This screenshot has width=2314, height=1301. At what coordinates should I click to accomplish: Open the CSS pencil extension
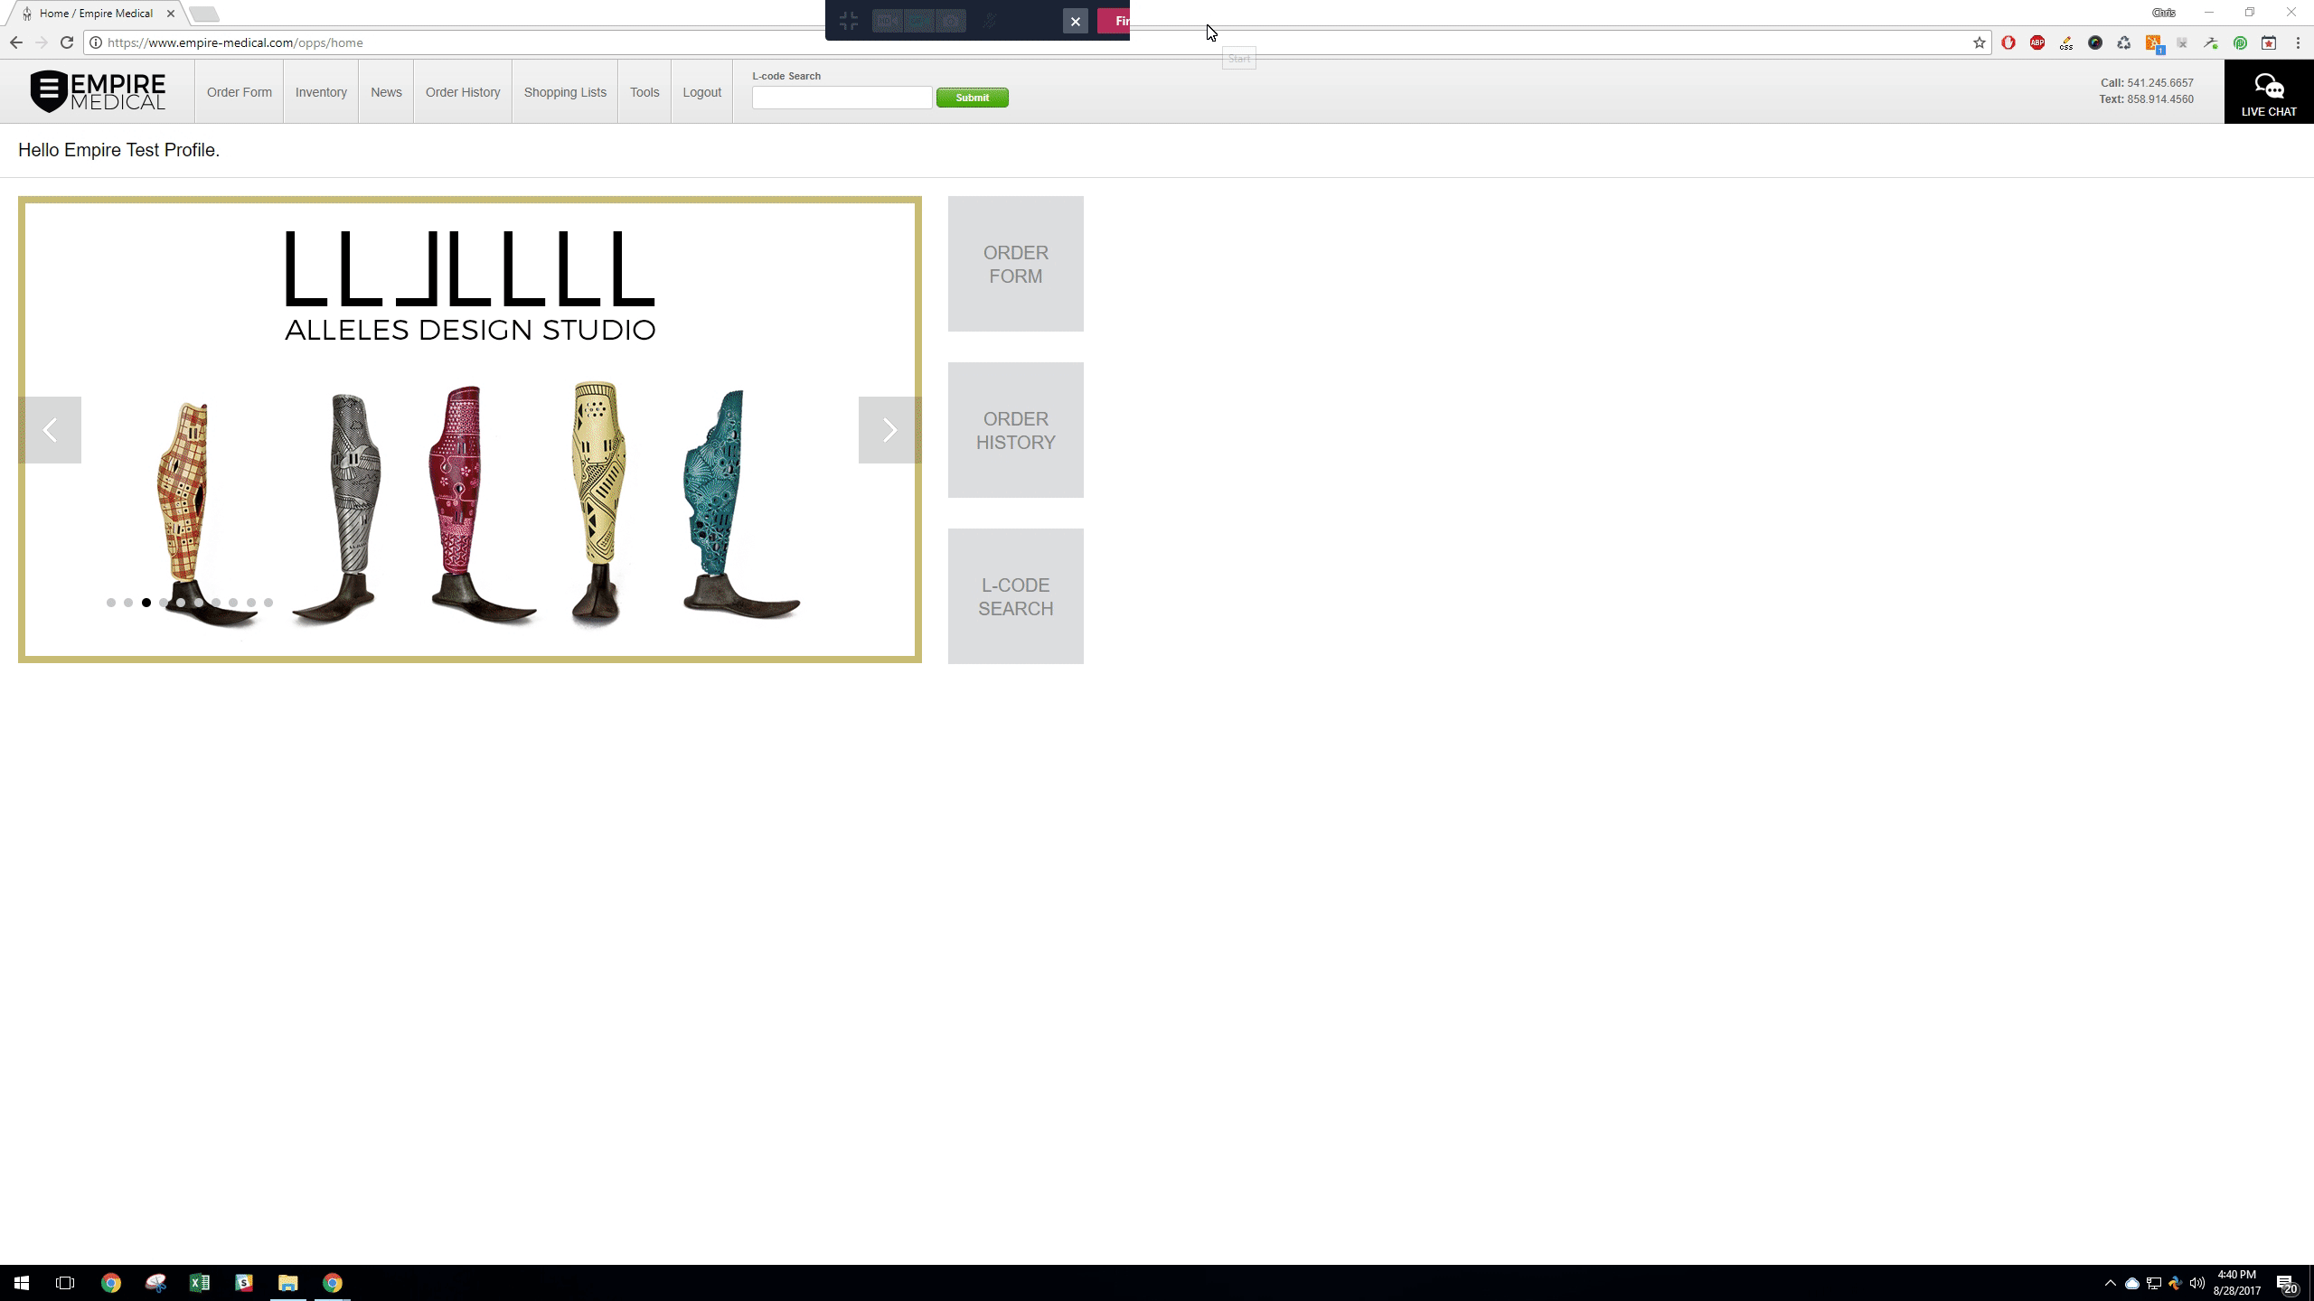click(2066, 42)
